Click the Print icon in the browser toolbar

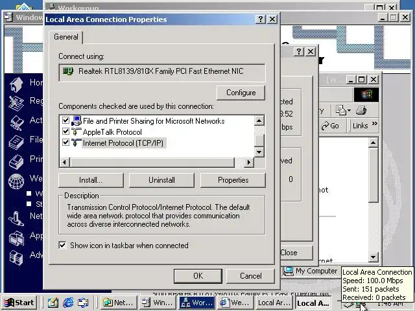click(x=361, y=110)
